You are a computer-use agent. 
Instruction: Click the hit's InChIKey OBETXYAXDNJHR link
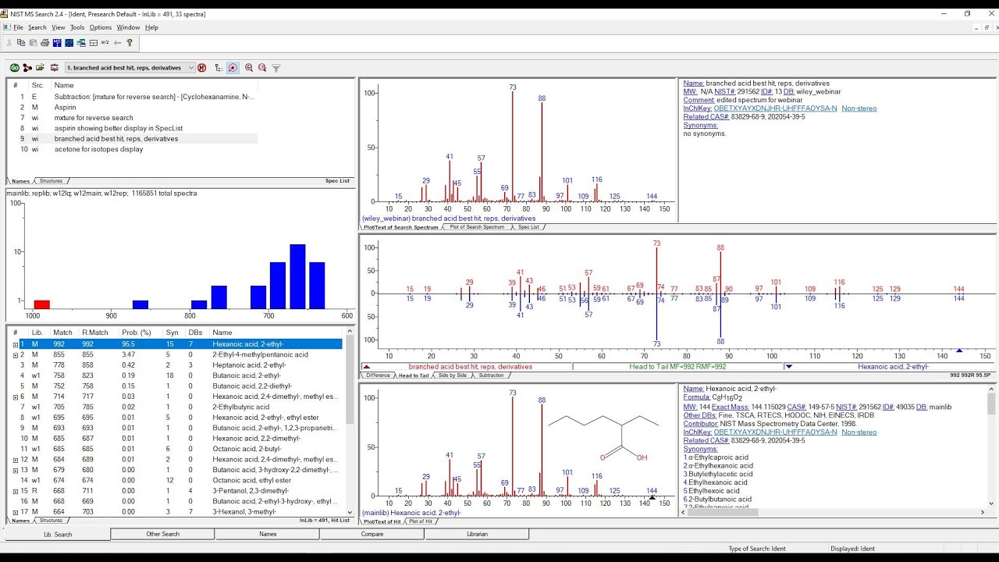coord(775,432)
